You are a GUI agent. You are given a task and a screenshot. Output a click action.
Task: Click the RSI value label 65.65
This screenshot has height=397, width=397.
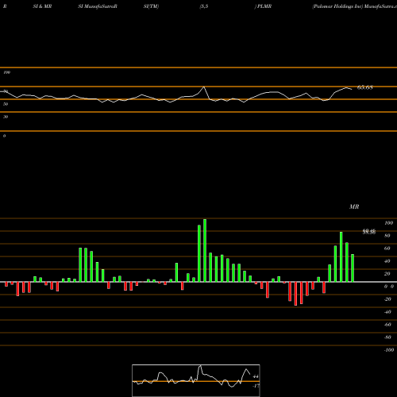[365, 87]
